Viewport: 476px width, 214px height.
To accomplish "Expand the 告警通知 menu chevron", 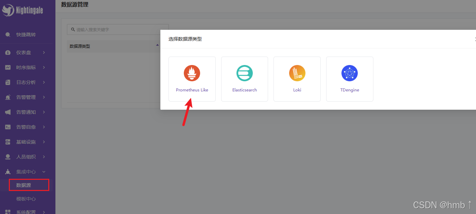I will 44,112.
